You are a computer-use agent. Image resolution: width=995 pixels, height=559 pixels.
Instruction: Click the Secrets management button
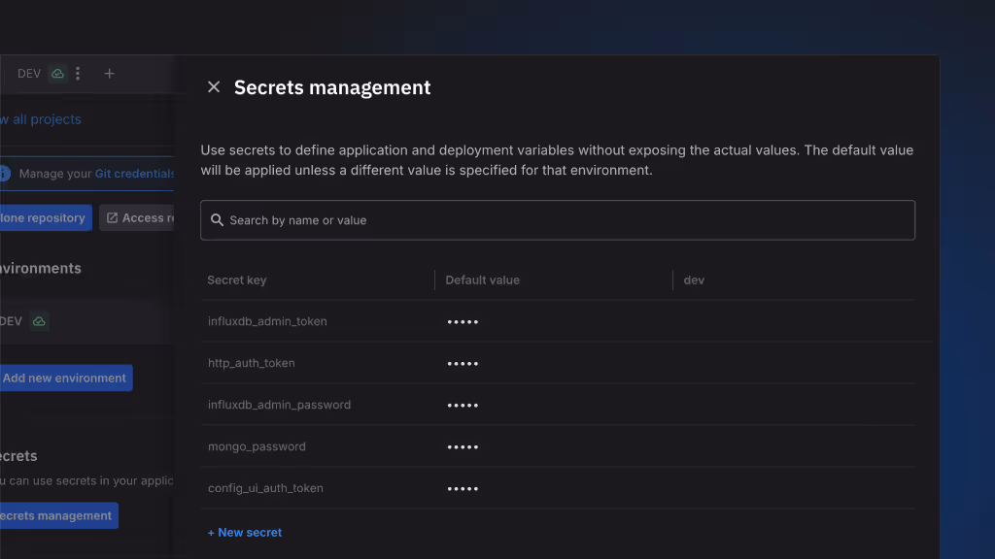pyautogui.click(x=56, y=516)
